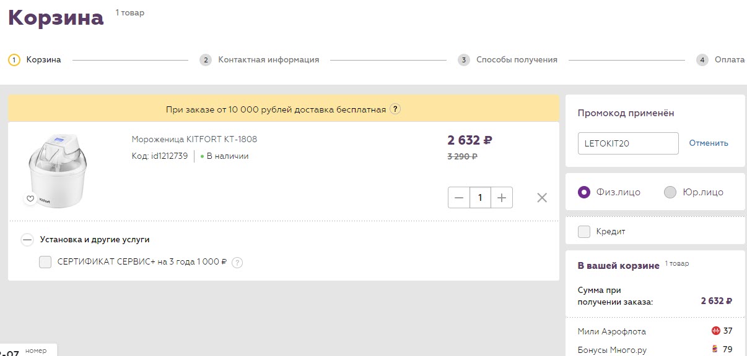
Task: Click the Мили Аэрофлота red icon
Action: [716, 331]
